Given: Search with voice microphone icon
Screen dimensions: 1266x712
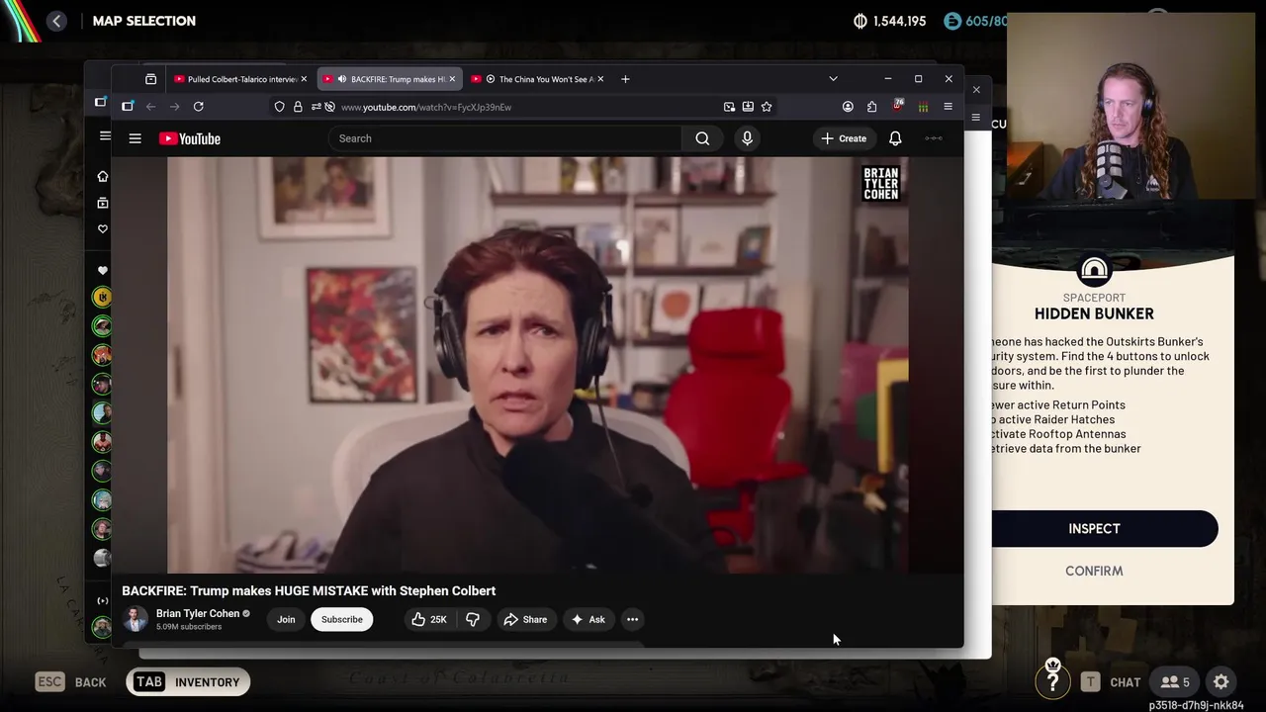Looking at the screenshot, I should point(747,138).
